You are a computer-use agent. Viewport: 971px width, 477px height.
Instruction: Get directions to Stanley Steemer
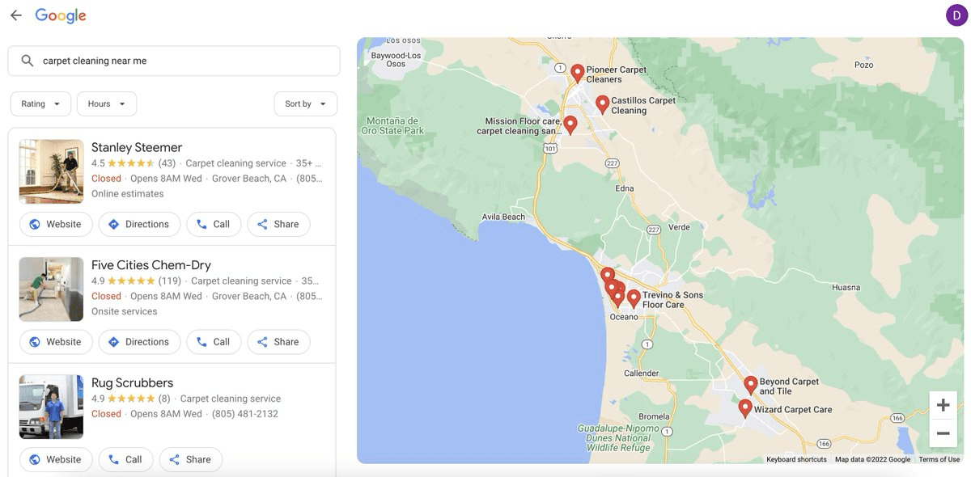pos(139,224)
